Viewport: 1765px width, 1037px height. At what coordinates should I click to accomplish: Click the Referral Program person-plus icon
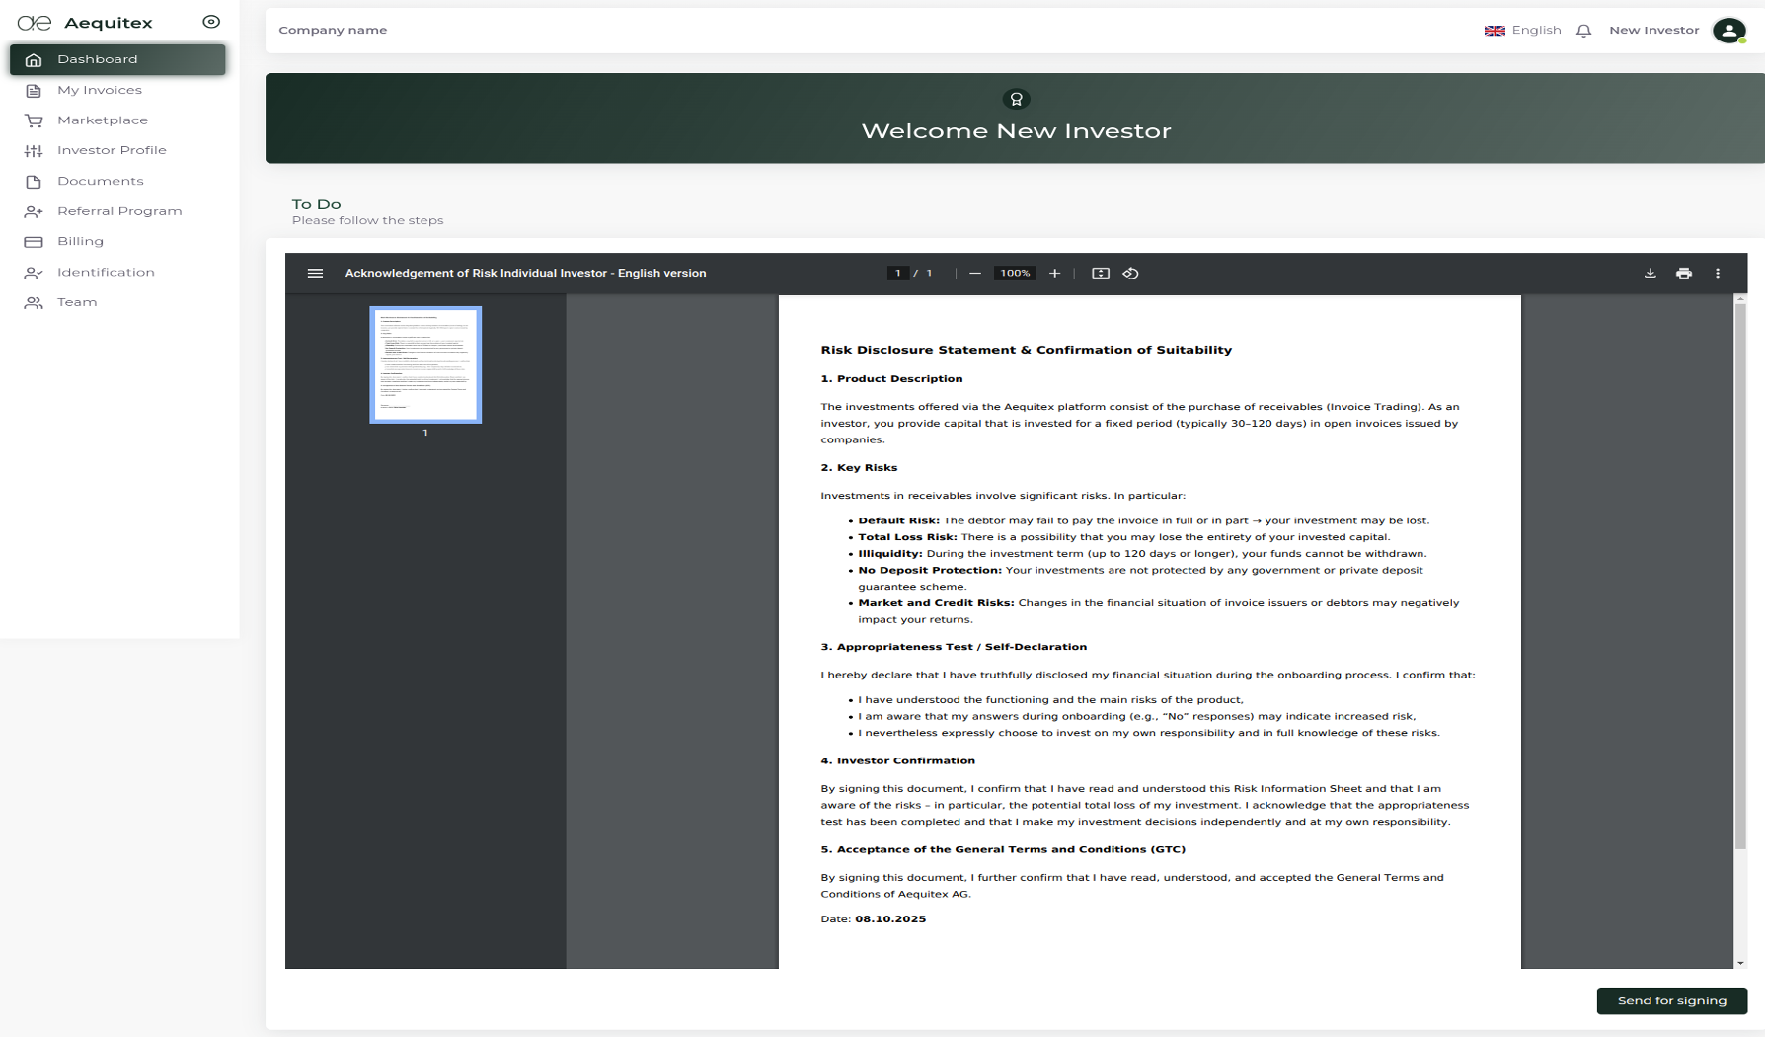pyautogui.click(x=34, y=211)
